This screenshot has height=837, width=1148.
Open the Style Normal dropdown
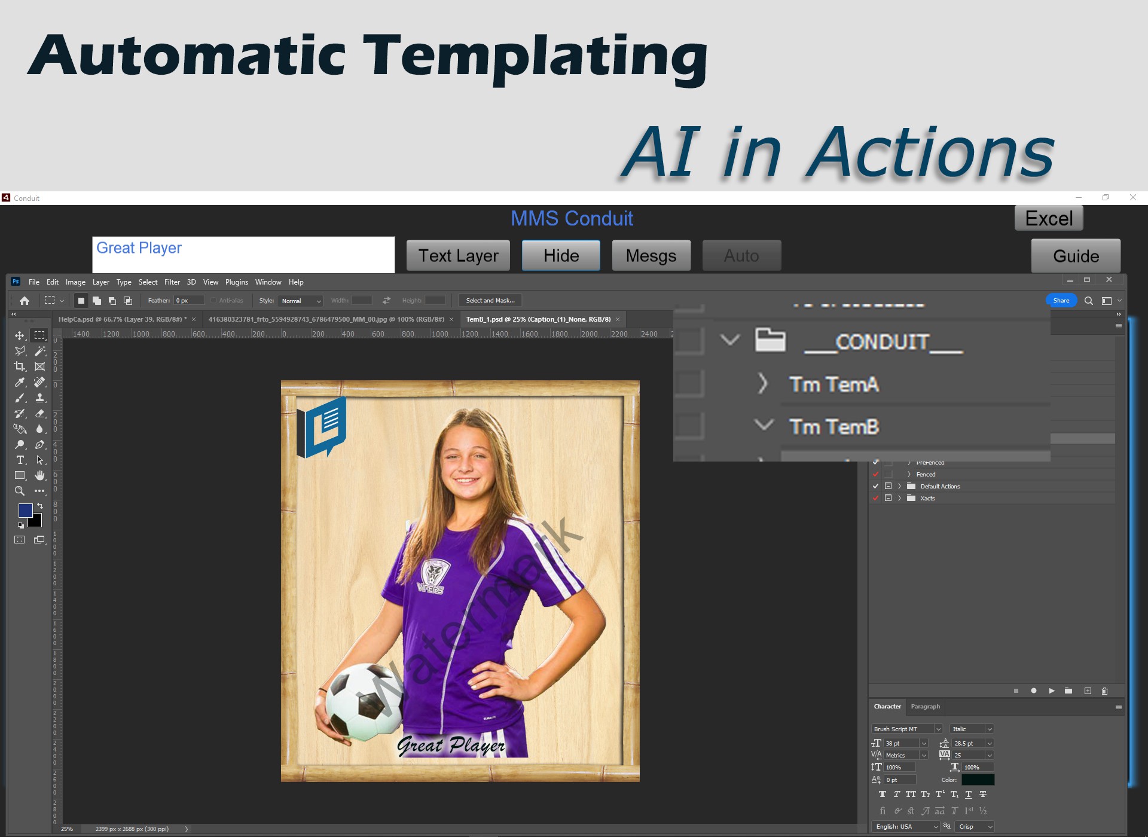point(301,301)
